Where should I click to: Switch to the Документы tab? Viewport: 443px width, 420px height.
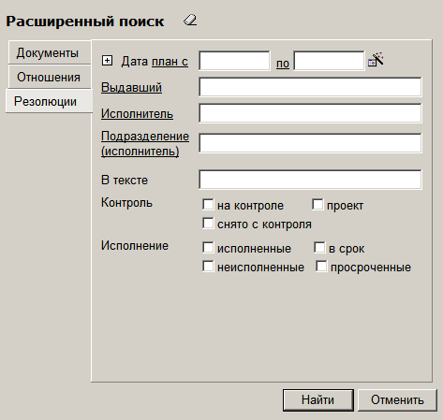click(50, 52)
